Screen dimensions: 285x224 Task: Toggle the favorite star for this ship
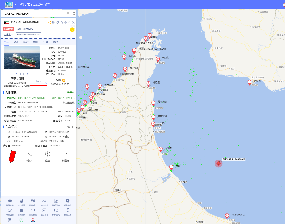[61, 22]
